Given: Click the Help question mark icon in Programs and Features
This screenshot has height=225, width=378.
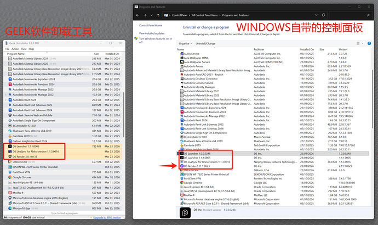Looking at the screenshot, I should (369, 43).
